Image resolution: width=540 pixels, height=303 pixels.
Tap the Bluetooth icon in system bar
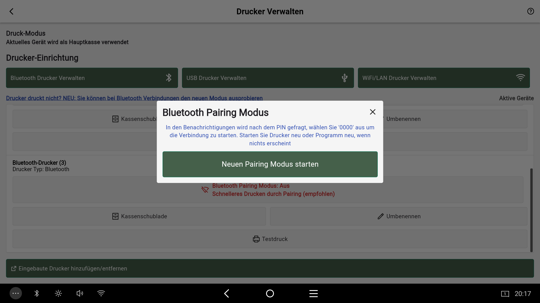[37, 293]
